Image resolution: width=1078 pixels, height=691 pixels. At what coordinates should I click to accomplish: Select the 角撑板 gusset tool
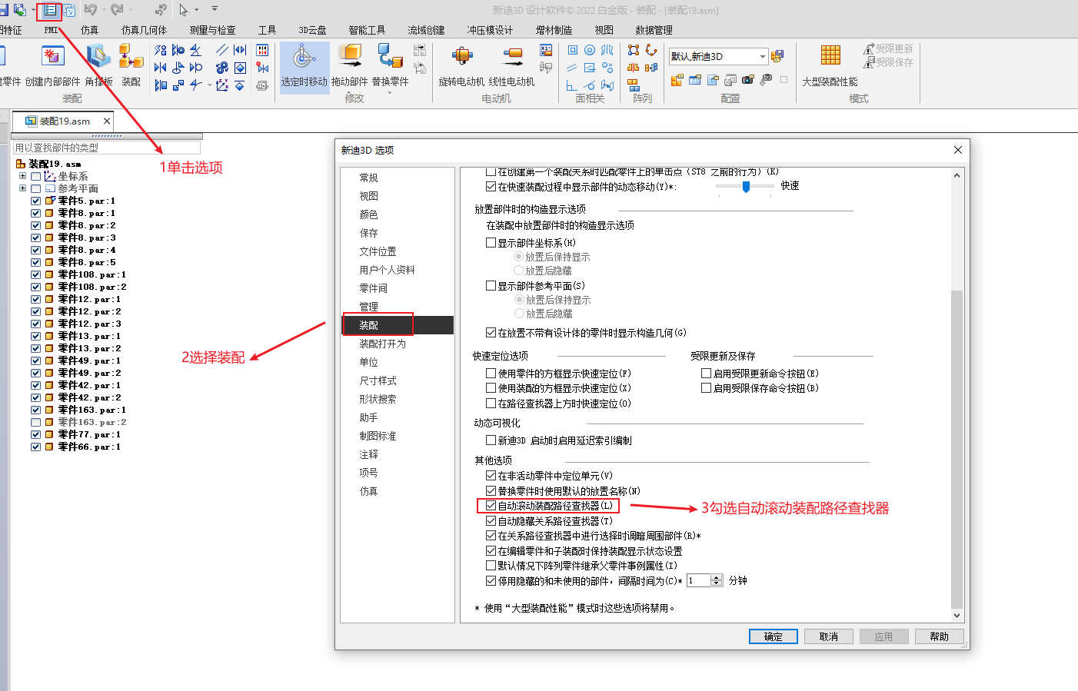(x=98, y=56)
